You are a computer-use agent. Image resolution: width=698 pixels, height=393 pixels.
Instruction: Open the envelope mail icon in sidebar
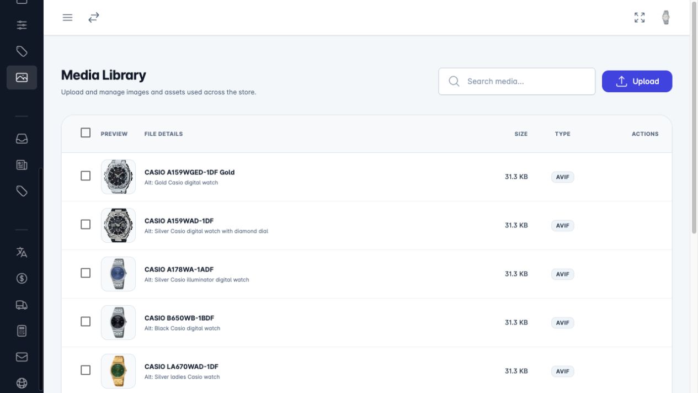coord(22,357)
